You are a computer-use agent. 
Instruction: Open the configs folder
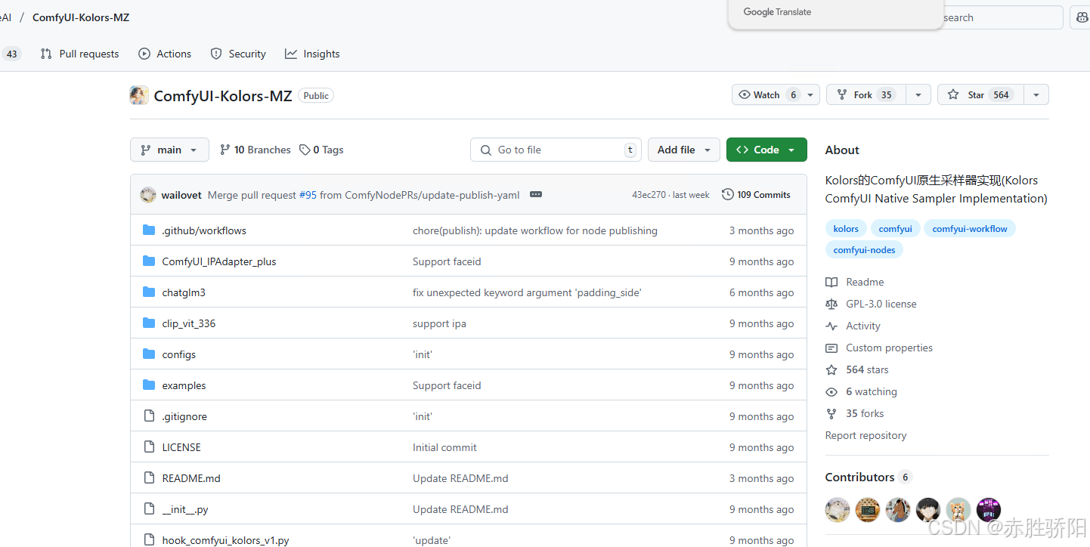click(179, 354)
